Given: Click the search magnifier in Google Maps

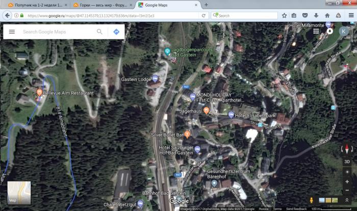Looking at the screenshot, I should (x=99, y=32).
